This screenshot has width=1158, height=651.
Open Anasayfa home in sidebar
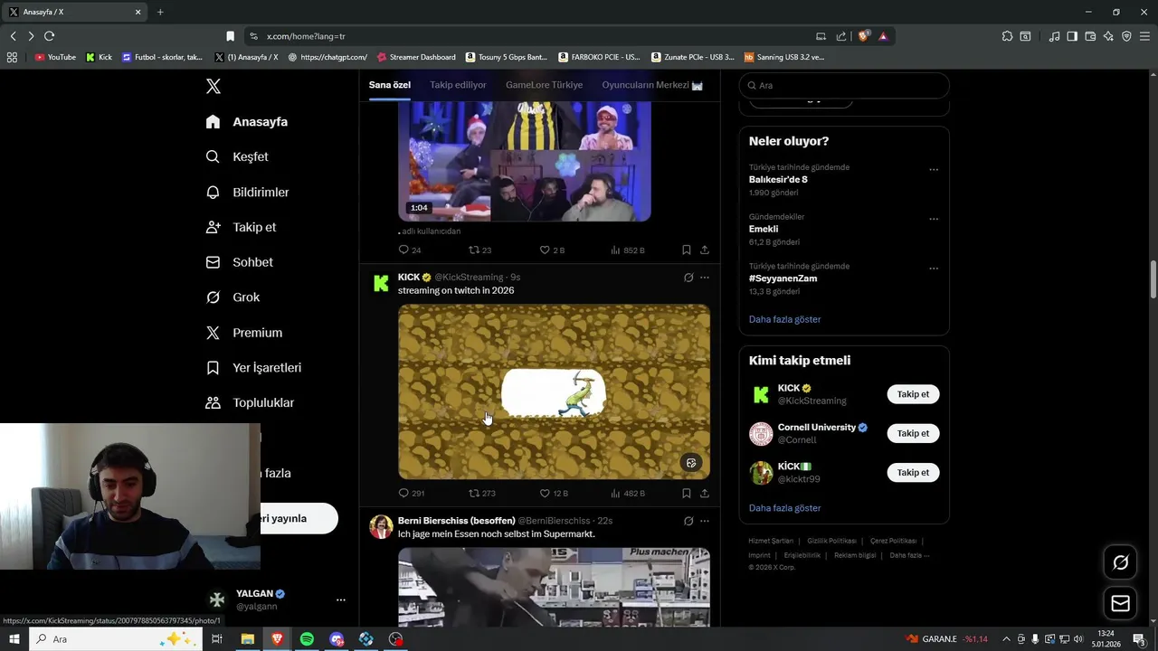pos(247,121)
